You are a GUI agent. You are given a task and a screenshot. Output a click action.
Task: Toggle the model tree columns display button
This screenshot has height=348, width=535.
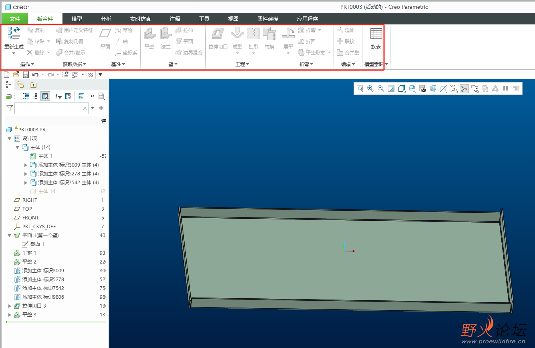pos(45,96)
